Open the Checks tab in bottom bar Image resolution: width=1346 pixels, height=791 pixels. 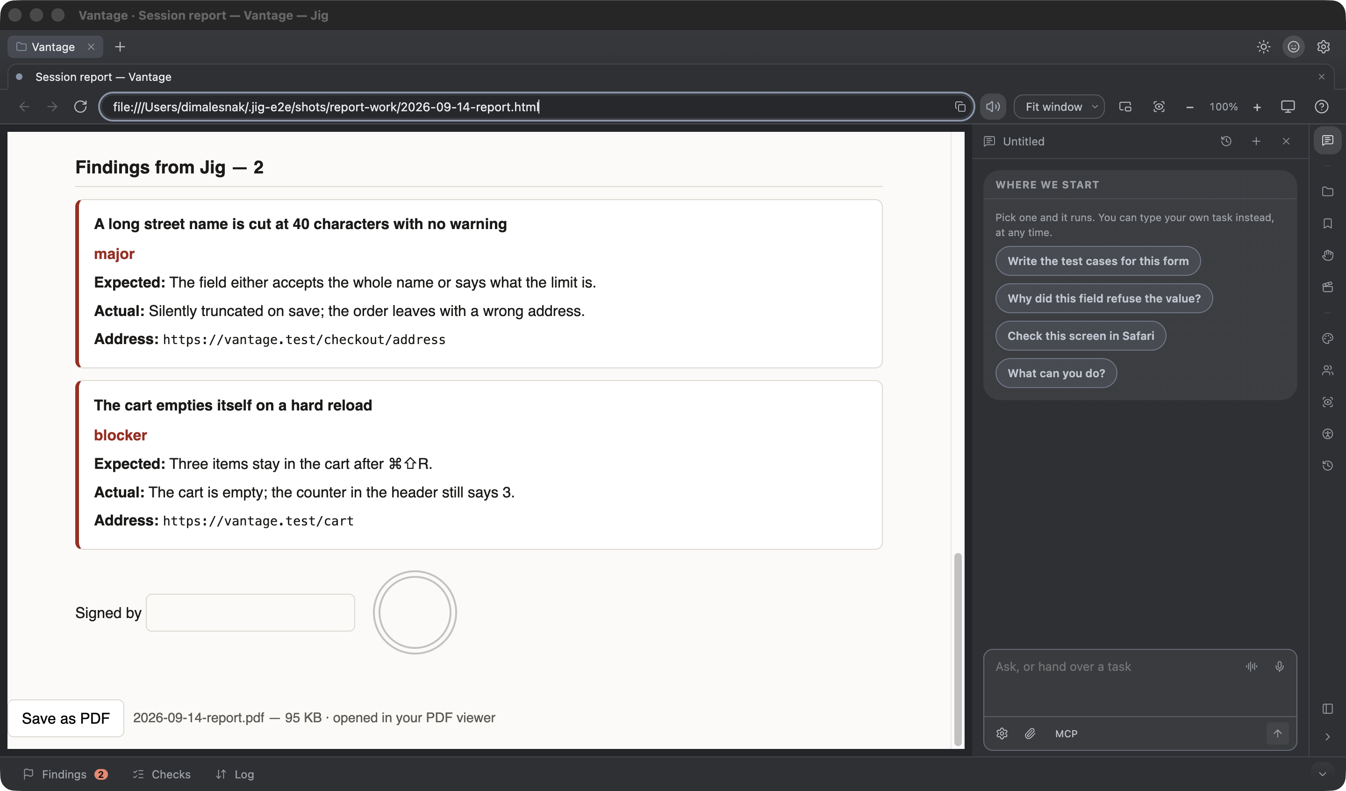coord(161,775)
